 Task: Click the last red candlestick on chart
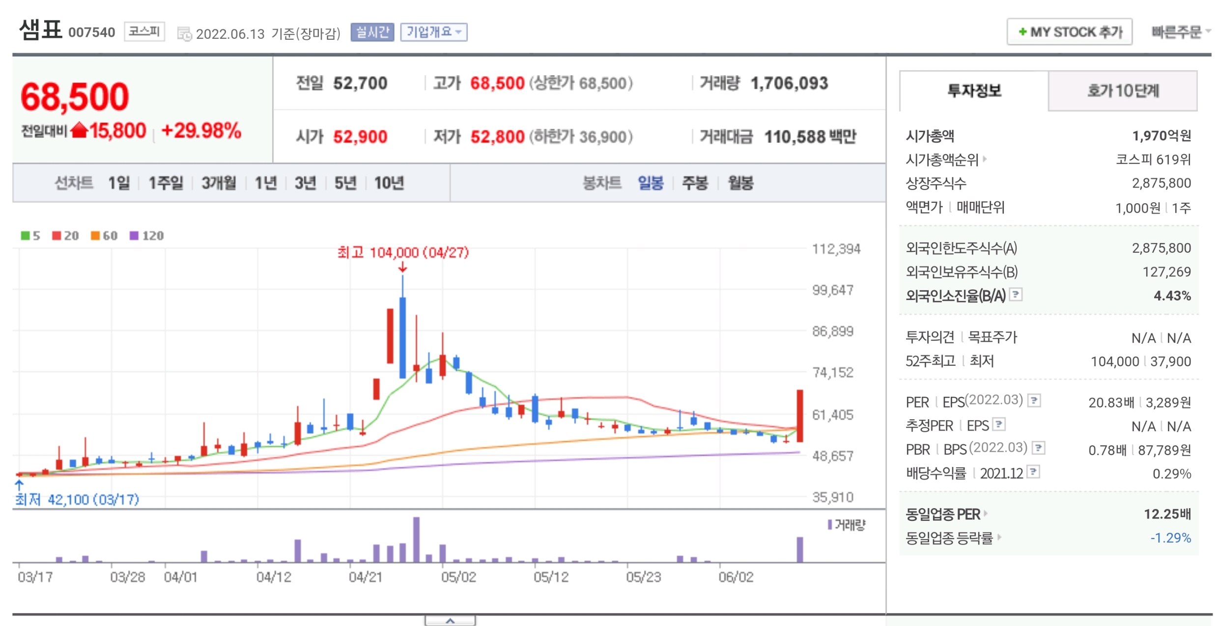point(799,415)
